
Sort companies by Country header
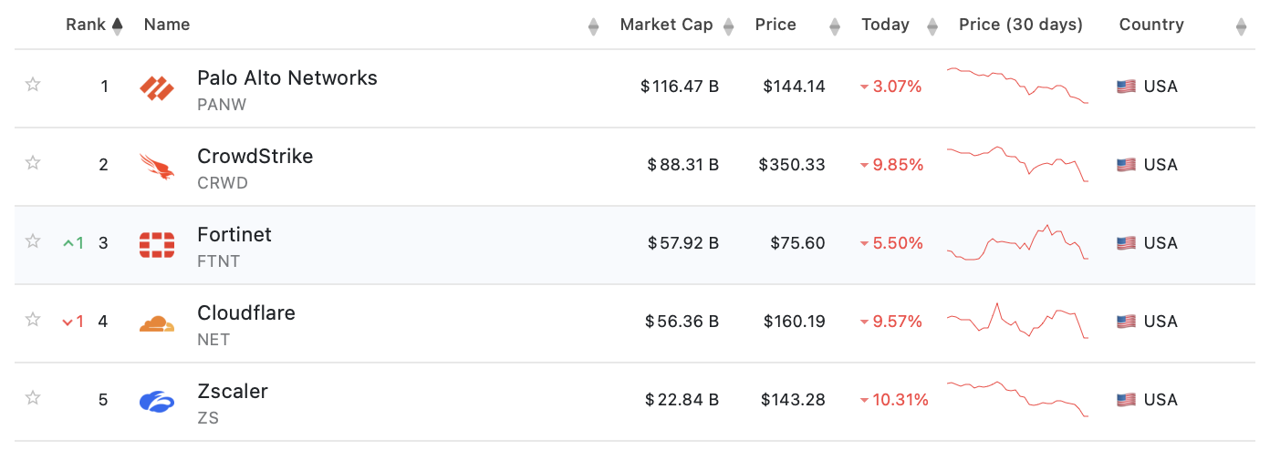[1151, 26]
